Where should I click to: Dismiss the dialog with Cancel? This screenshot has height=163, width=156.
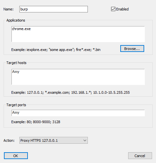[140, 156]
